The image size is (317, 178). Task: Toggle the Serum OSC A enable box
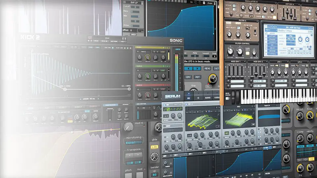[x=186, y=104]
